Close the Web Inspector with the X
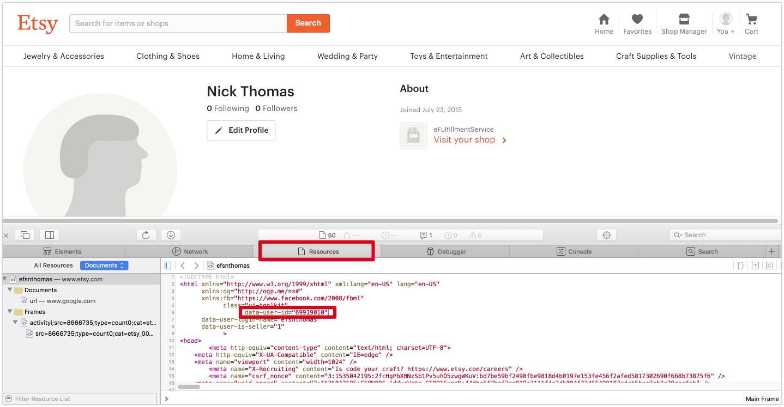This screenshot has height=407, width=784. point(6,236)
